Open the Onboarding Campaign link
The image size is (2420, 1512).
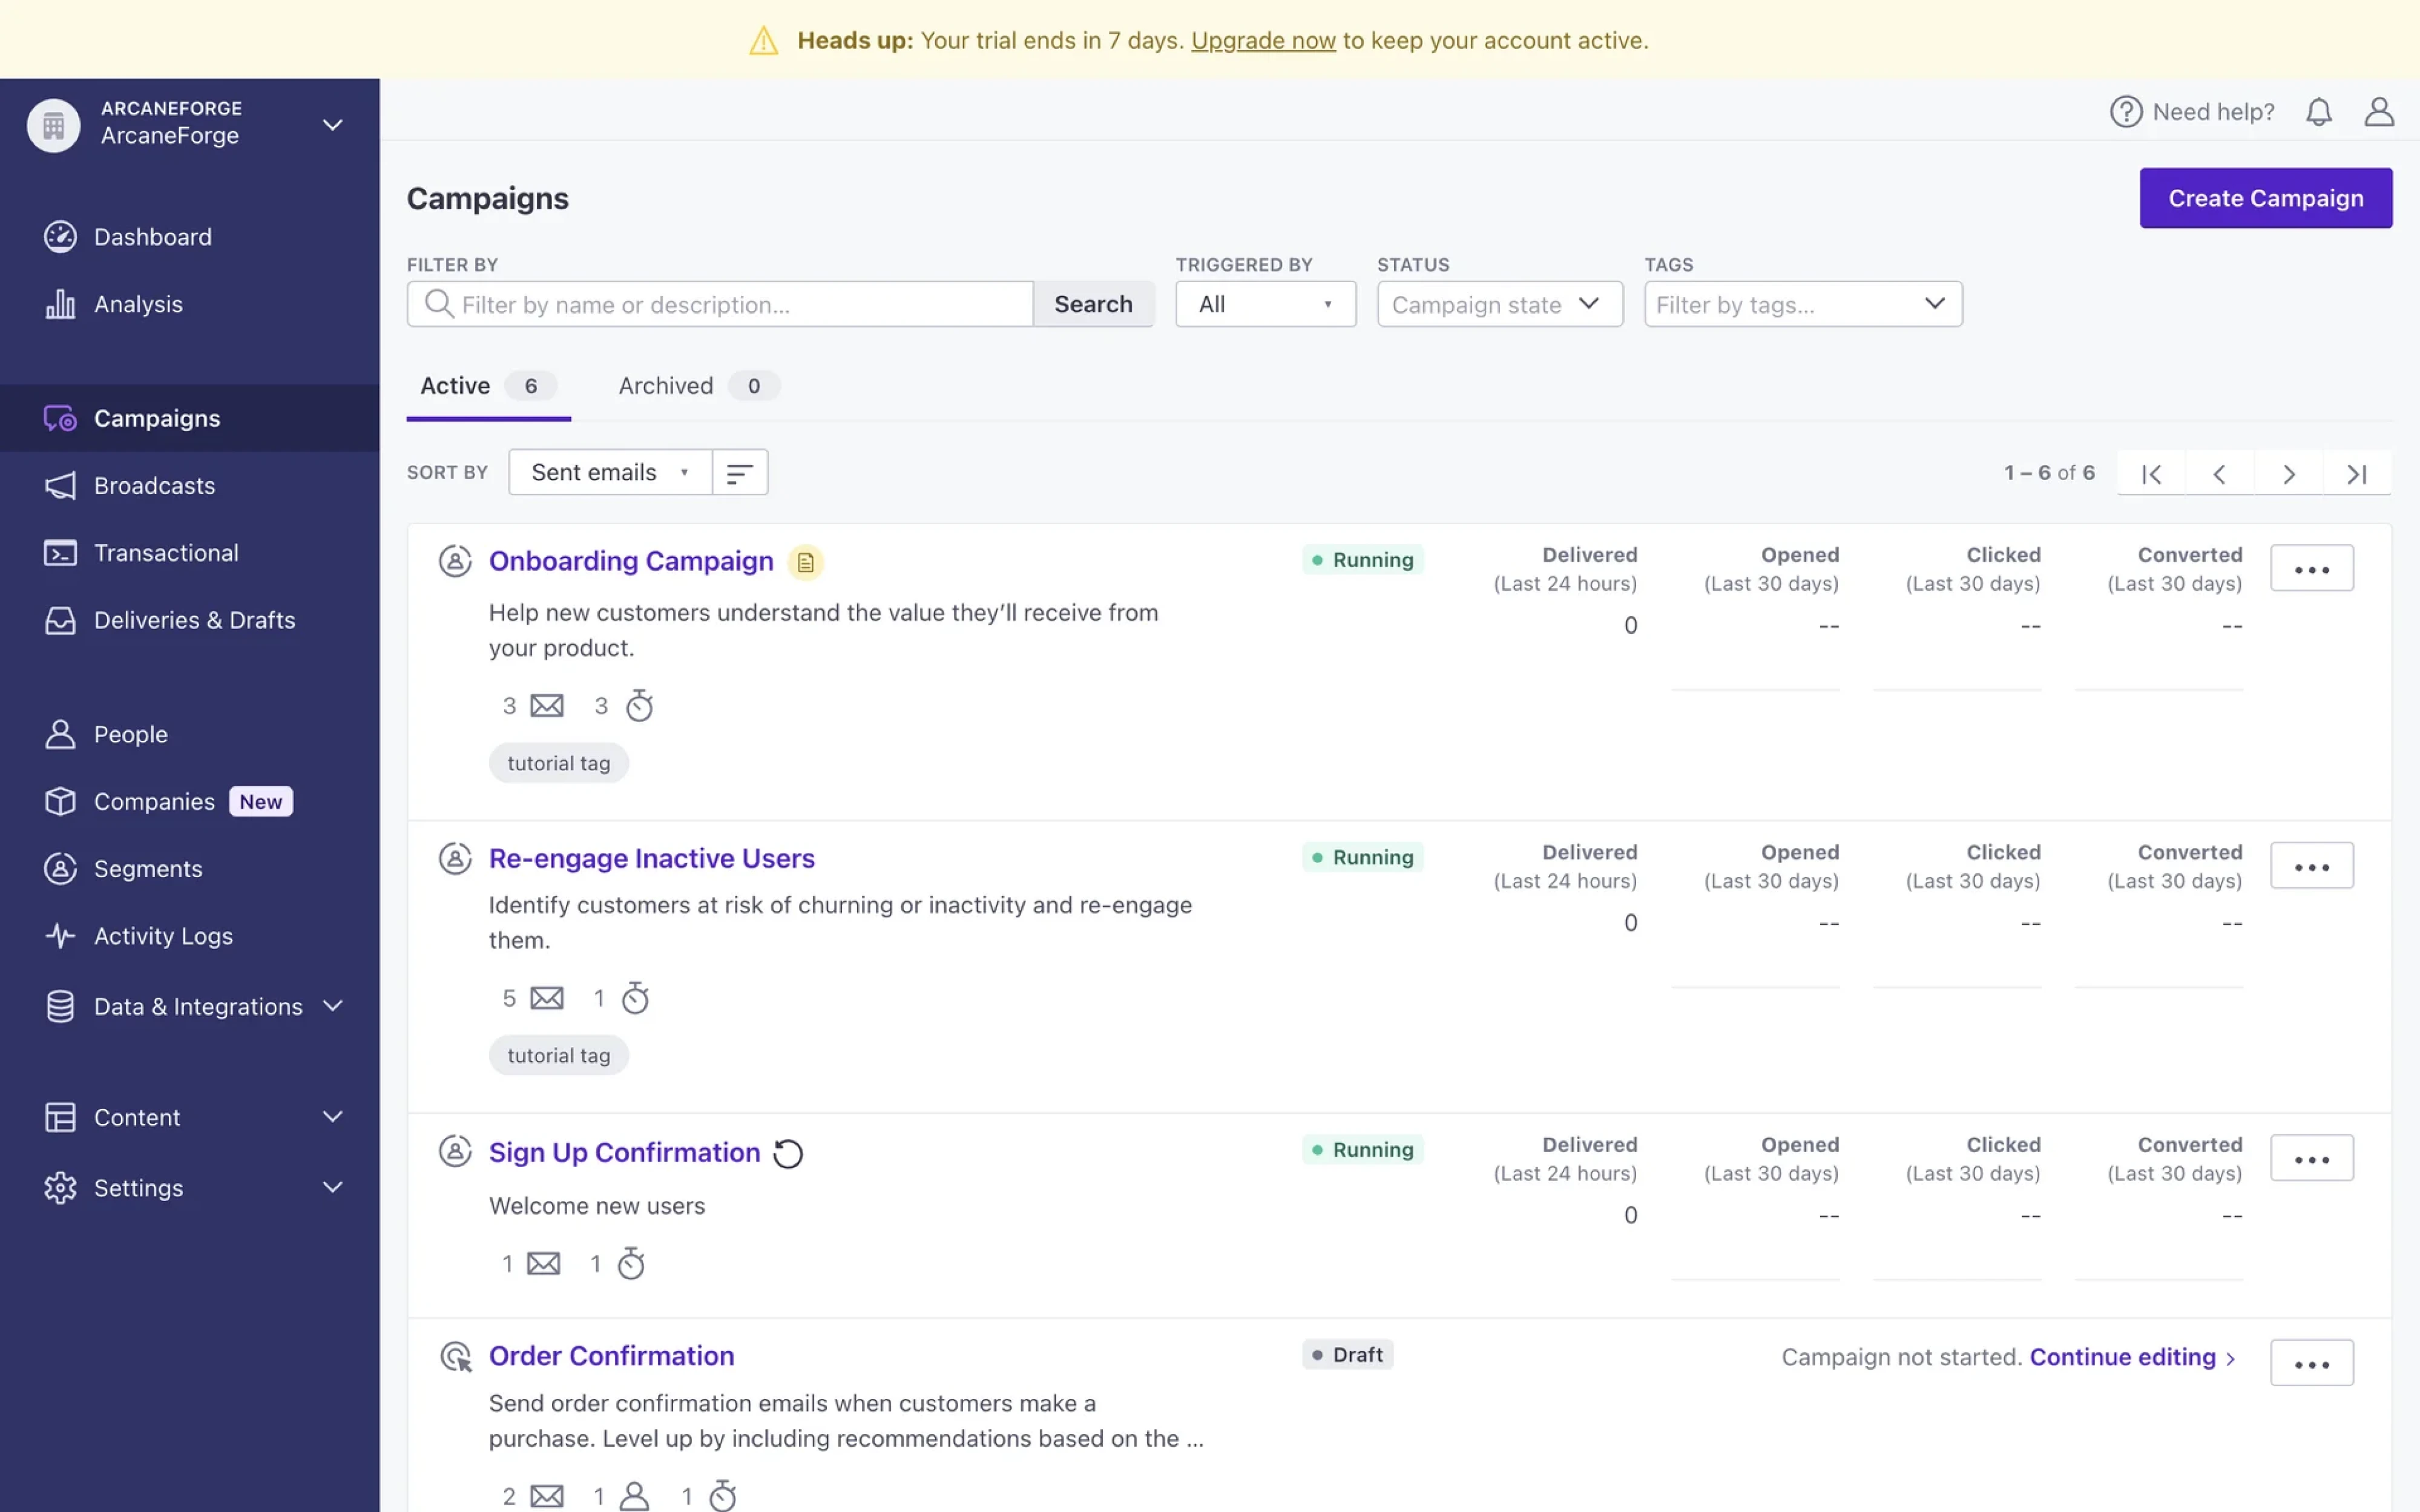[x=631, y=561]
